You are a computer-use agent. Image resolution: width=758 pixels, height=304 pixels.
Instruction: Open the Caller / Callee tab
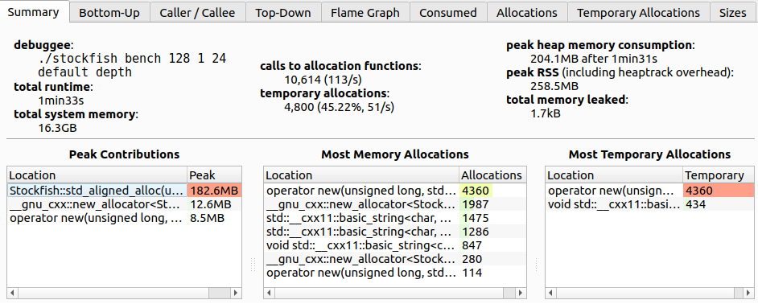point(197,13)
